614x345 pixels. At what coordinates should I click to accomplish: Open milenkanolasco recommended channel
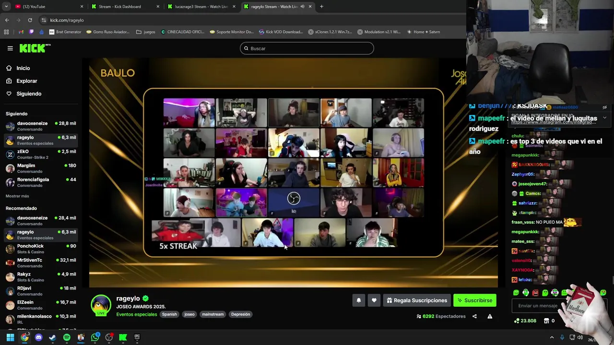pos(41,319)
